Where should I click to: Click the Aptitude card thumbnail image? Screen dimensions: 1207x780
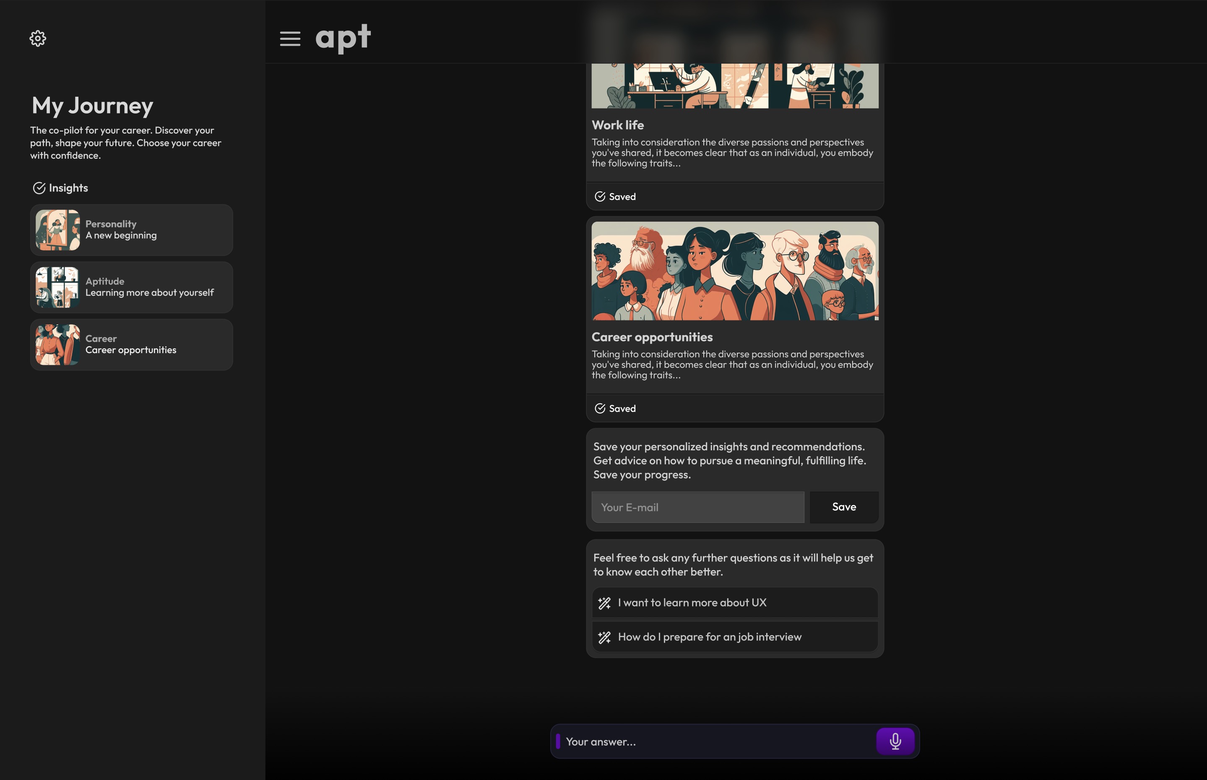click(x=58, y=287)
